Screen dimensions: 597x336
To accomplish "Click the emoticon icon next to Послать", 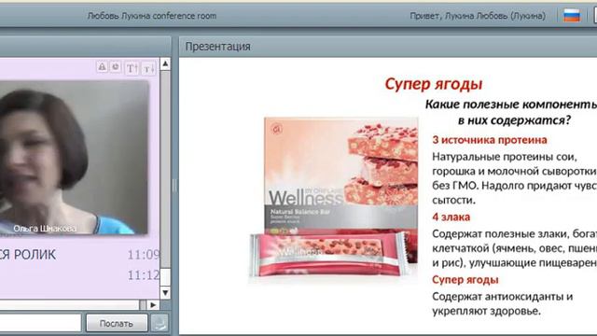I will [160, 323].
